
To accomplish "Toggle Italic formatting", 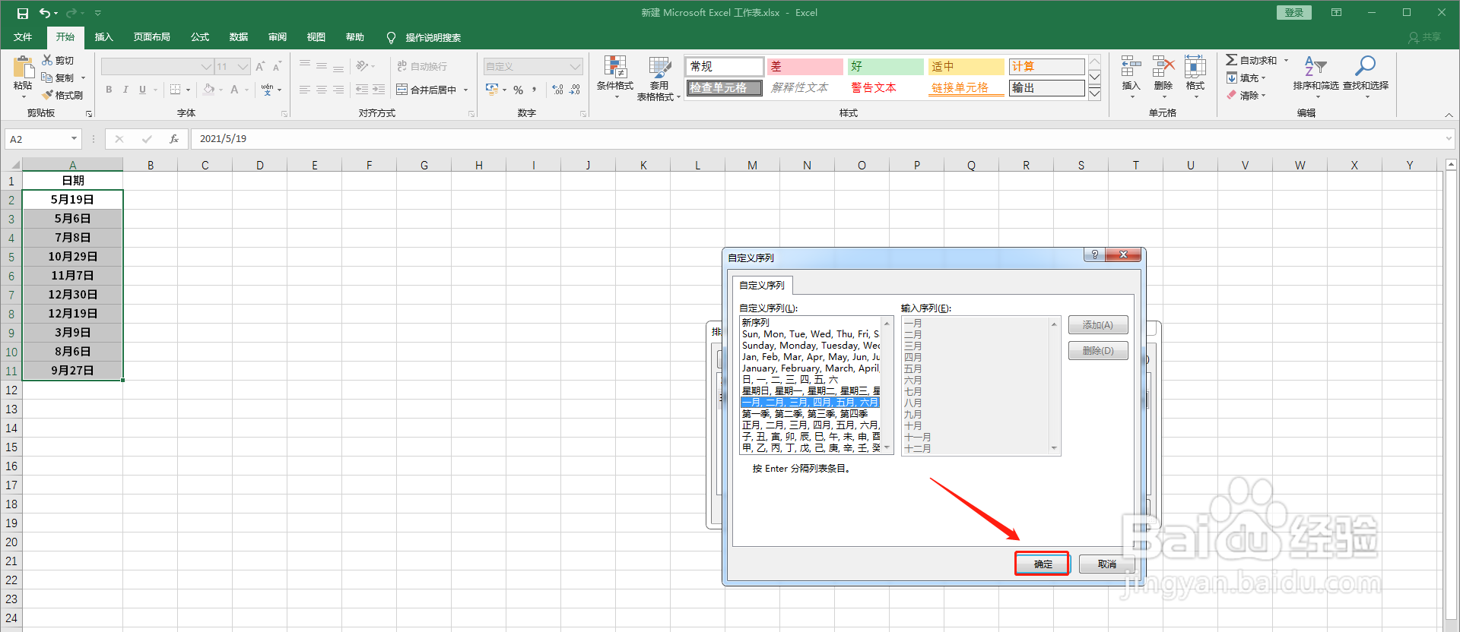I will pyautogui.click(x=125, y=90).
